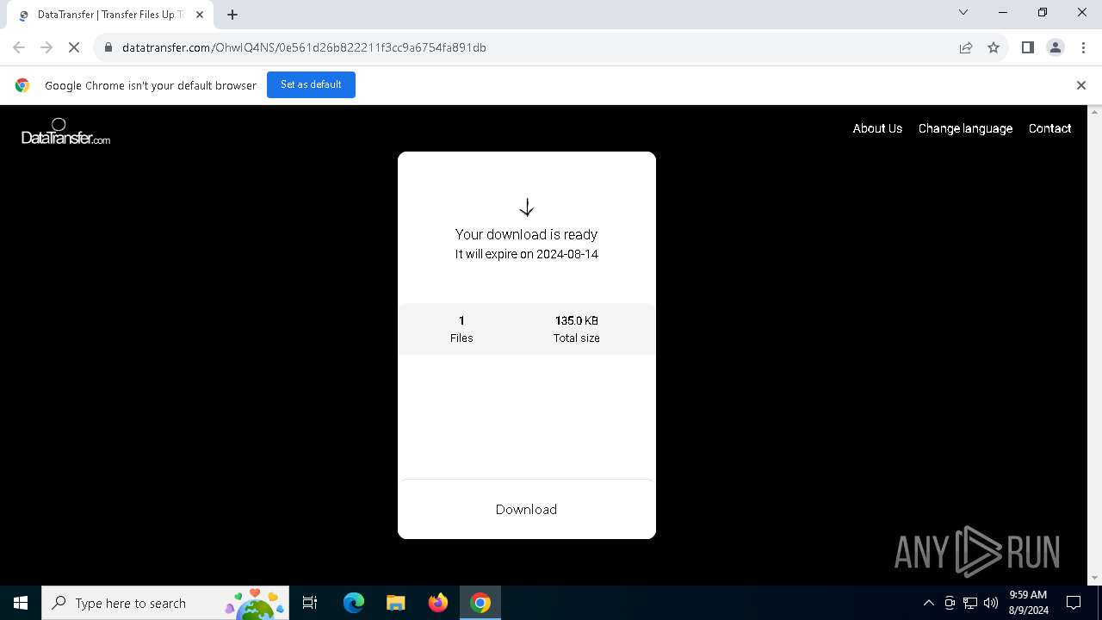Click the address bar URL
The height and width of the screenshot is (620, 1102).
point(304,47)
